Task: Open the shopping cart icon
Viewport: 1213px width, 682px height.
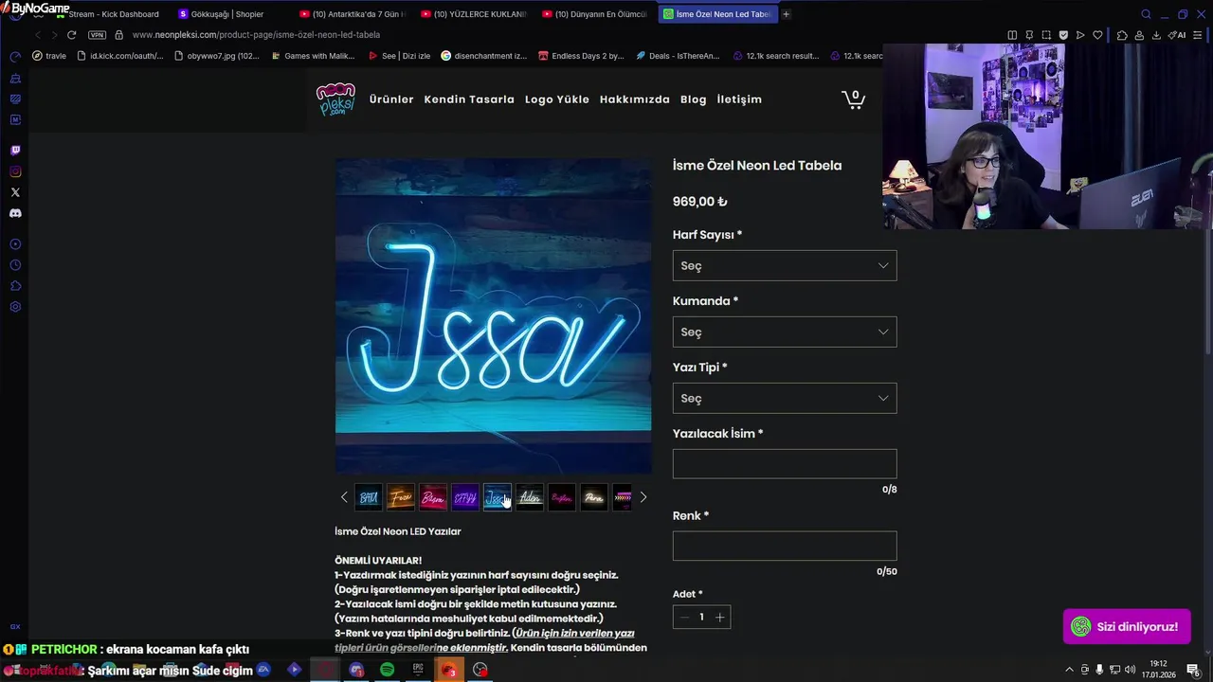Action: tap(853, 99)
